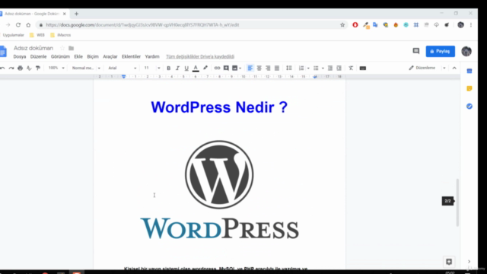Increase indent of paragraph
This screenshot has width=487, height=274.
point(339,68)
